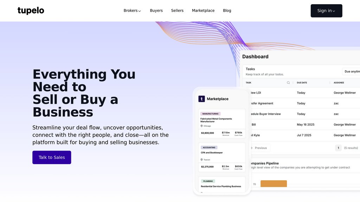Image resolution: width=360 pixels, height=202 pixels.
Task: Click the search icon in Task column
Action: point(288,83)
